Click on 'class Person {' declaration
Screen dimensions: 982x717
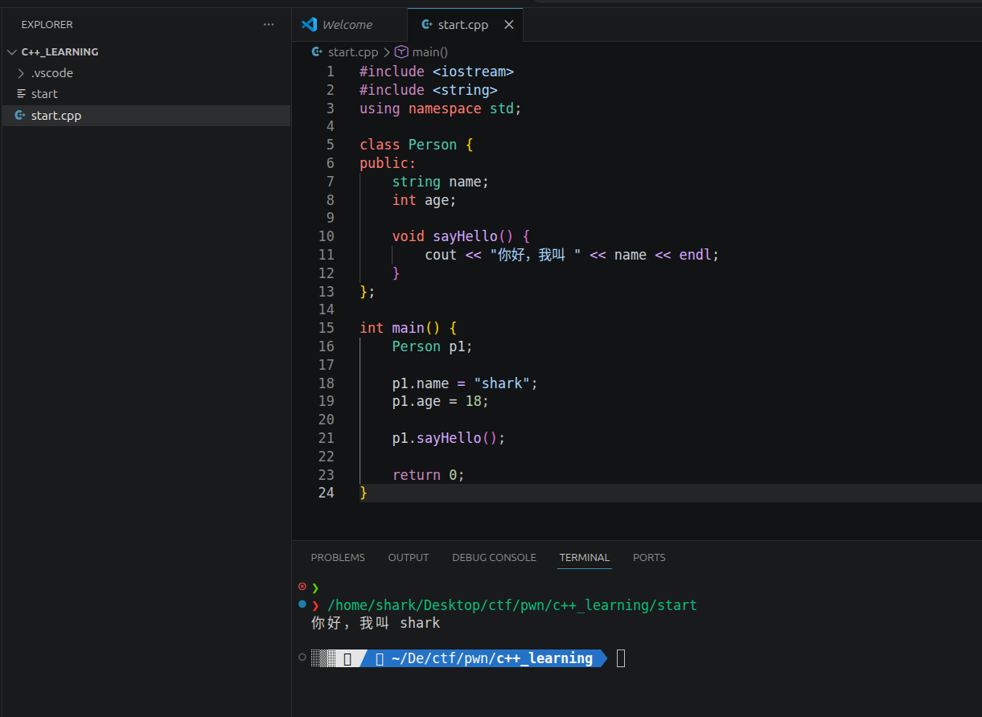coord(417,145)
